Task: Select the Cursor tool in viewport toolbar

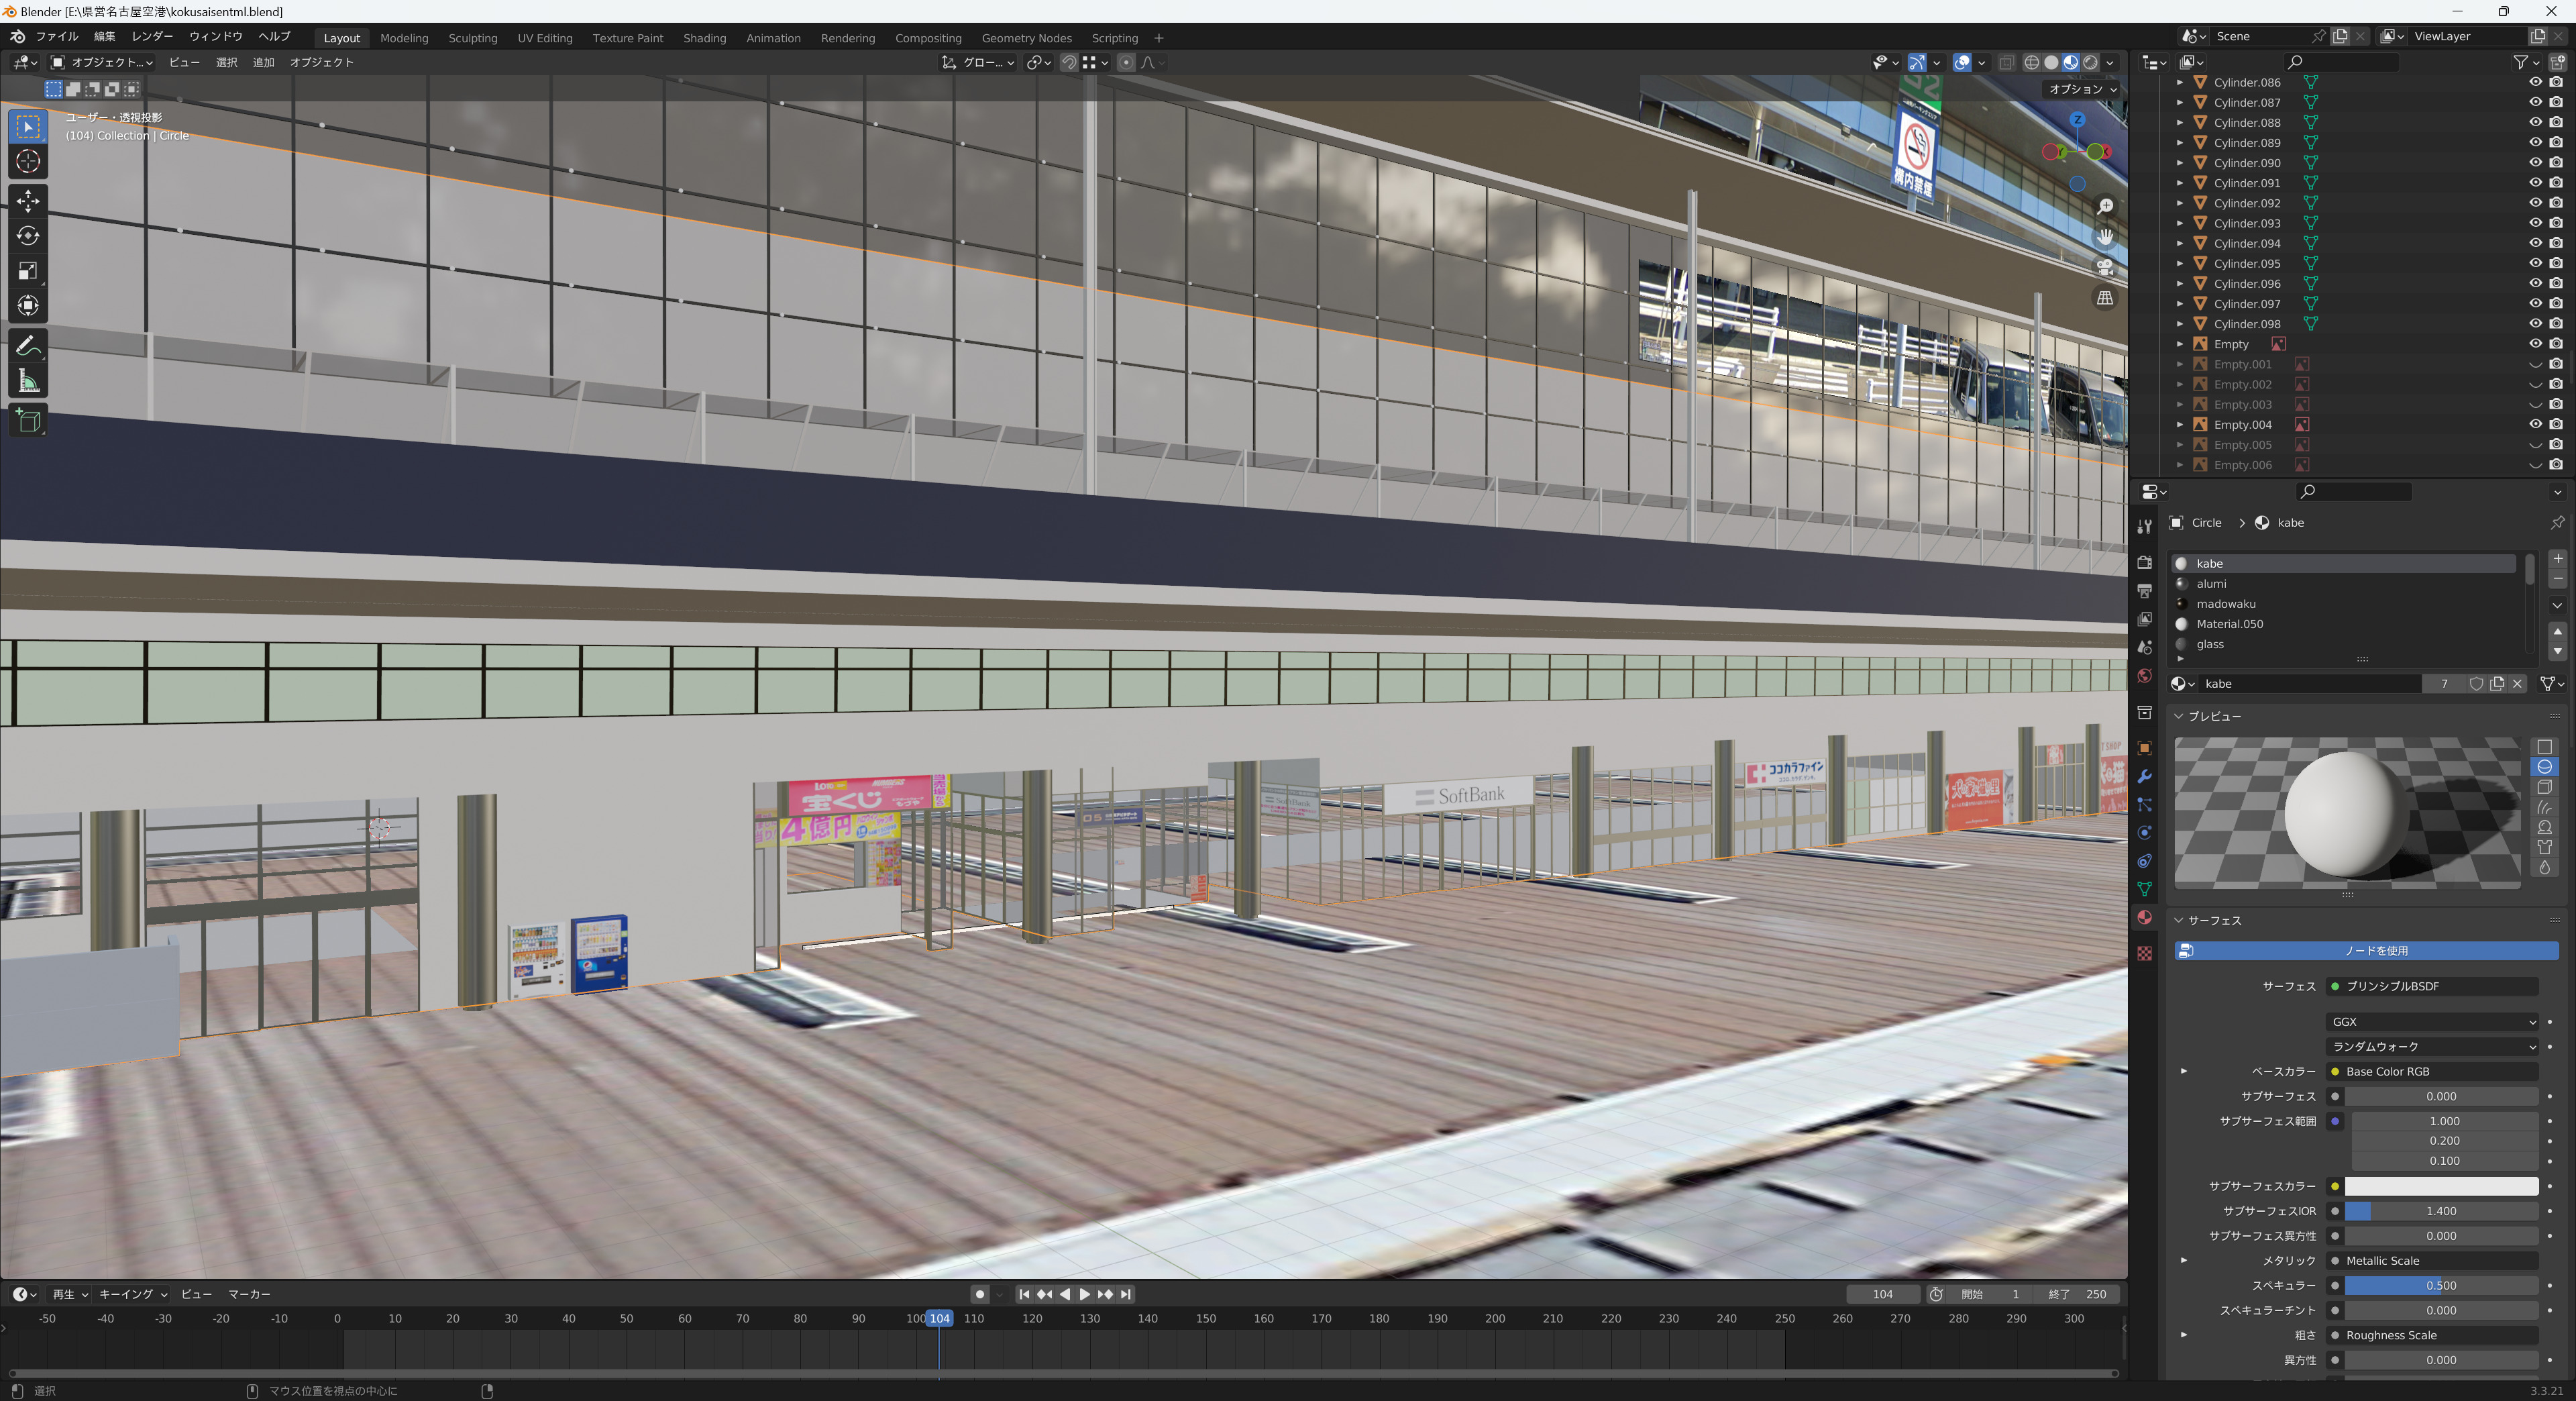Action: [28, 161]
